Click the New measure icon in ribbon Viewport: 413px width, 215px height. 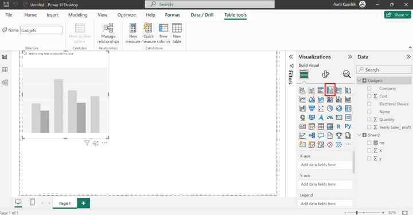pos(133,33)
